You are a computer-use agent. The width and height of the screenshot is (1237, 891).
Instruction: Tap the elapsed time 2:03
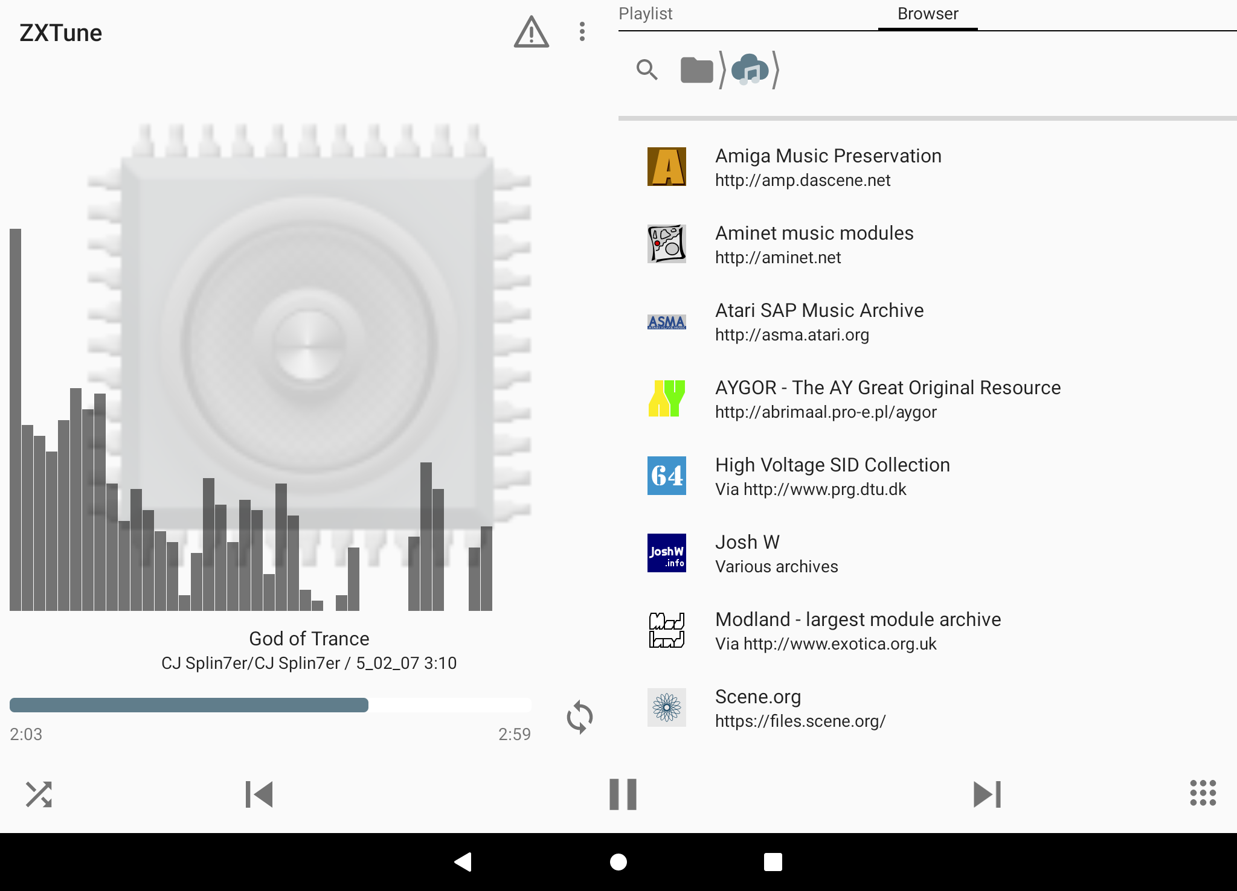coord(26,735)
